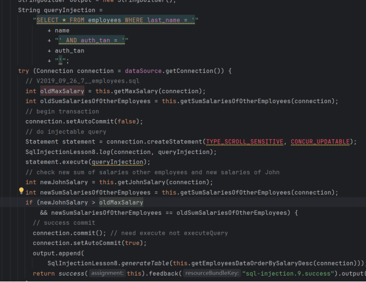
Task: Click the 'assignment:' parameter hint
Action: pos(107,274)
